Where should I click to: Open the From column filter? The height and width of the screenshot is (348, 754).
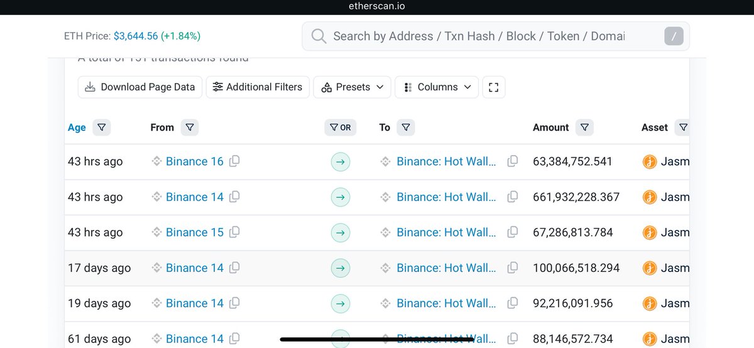click(x=190, y=128)
